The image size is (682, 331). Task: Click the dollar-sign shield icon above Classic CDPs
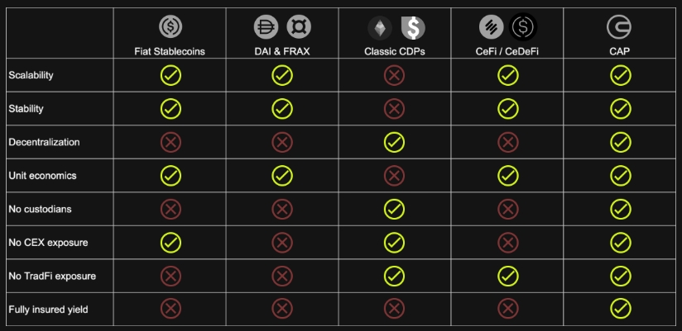point(413,28)
